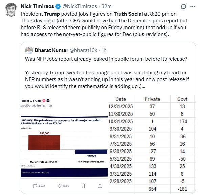Image resolution: width=201 pixels, height=195 pixels.
Task: Click Nick Timiraos's verified blue badge
Action: [x=58, y=6]
